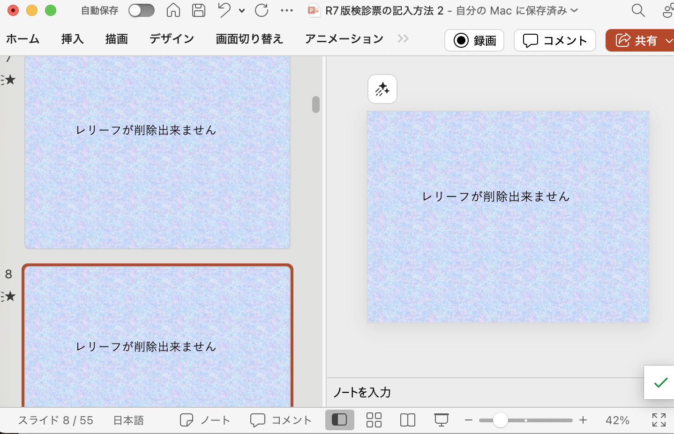Zoom in with the plus button
This screenshot has height=434, width=674.
point(583,420)
